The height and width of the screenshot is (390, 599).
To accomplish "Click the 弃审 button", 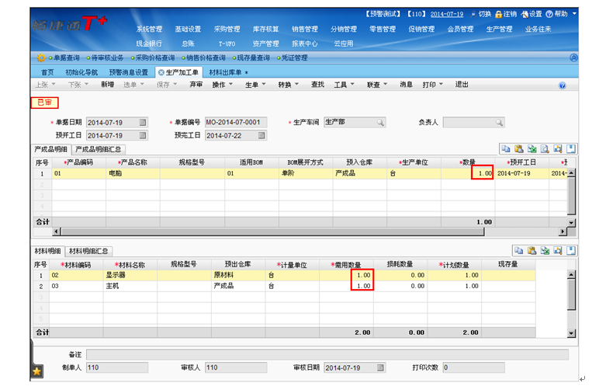I will [196, 85].
